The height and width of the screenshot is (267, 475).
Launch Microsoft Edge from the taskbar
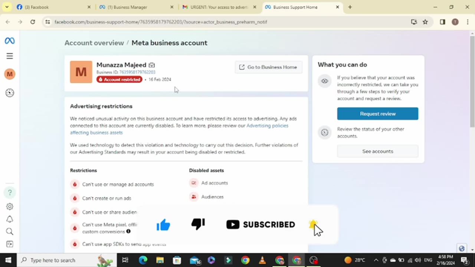143,260
